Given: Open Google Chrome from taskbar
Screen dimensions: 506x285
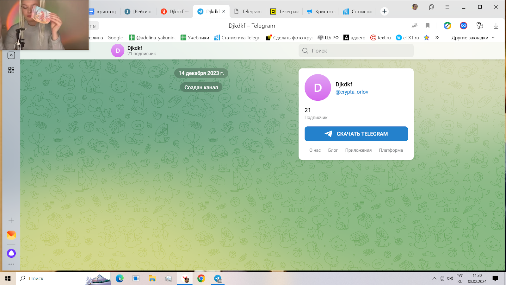Looking at the screenshot, I should pos(201,278).
